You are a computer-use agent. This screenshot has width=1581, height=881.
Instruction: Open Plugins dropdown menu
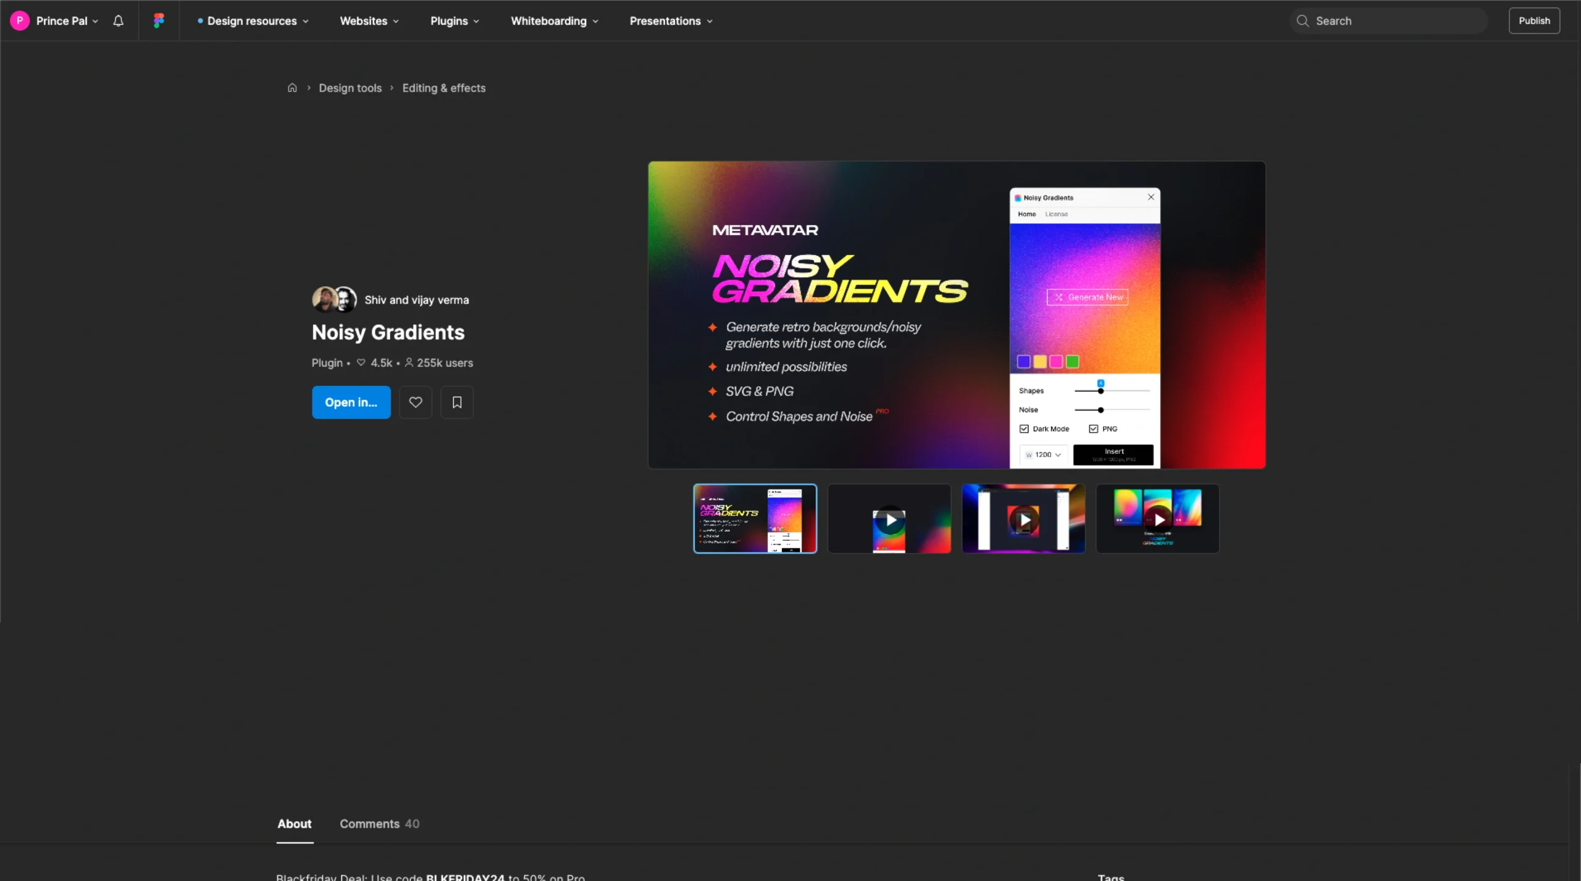pyautogui.click(x=455, y=21)
